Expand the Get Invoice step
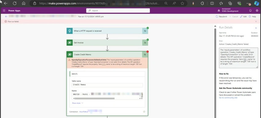The width and height of the screenshot is (261, 118). 107,43
